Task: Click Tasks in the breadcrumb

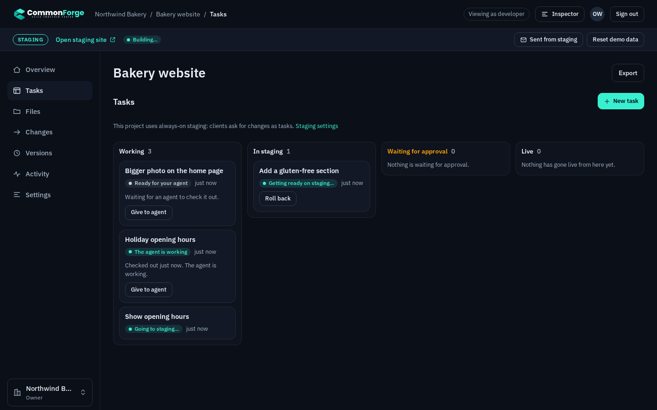Action: pos(218,14)
